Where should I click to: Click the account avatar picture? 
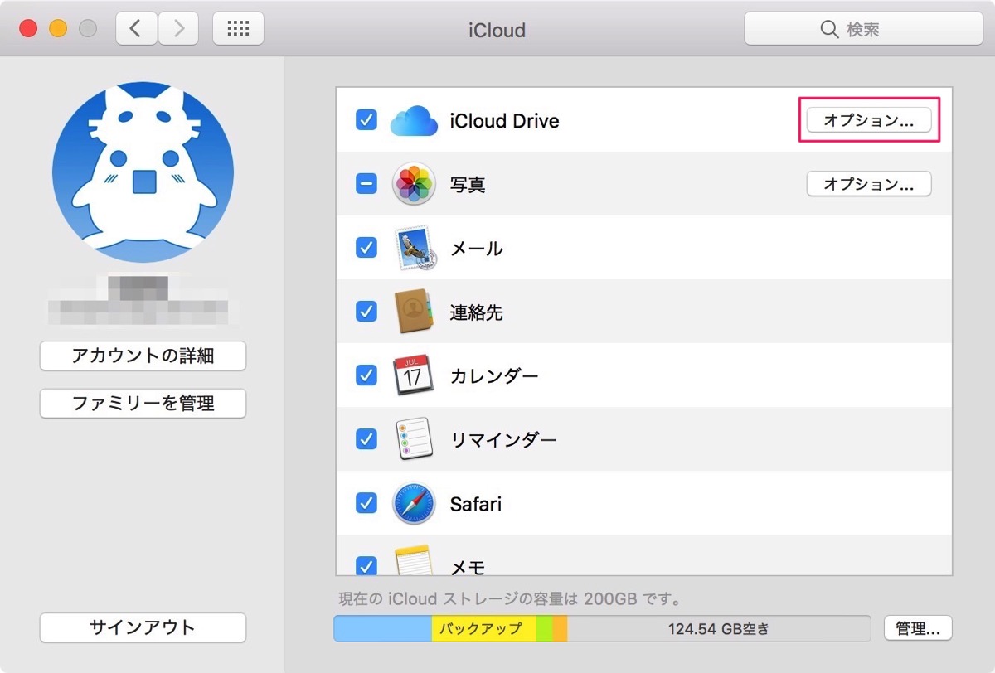click(143, 172)
